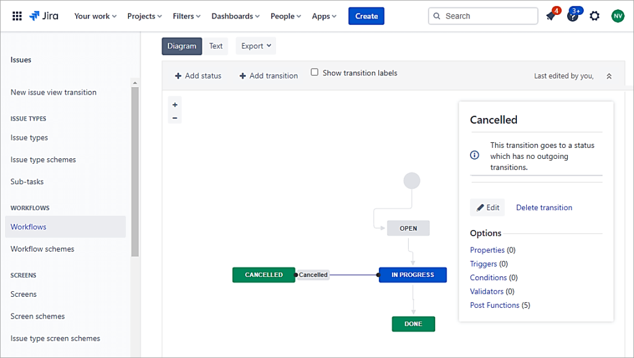Edit the Cancelled transition via the pencil icon

[487, 207]
